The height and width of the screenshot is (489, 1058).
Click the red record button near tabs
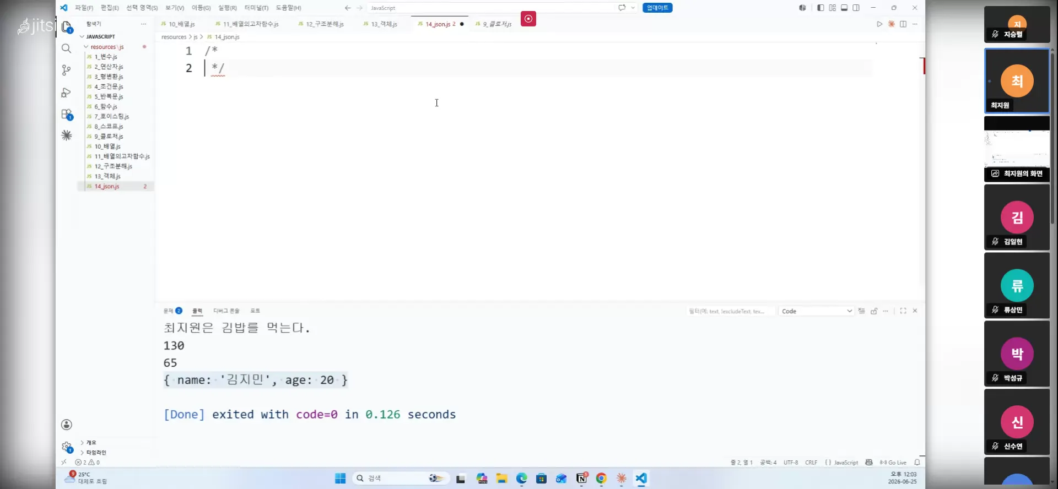528,19
